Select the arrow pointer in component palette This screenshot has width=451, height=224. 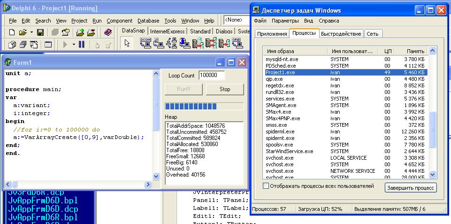click(127, 44)
